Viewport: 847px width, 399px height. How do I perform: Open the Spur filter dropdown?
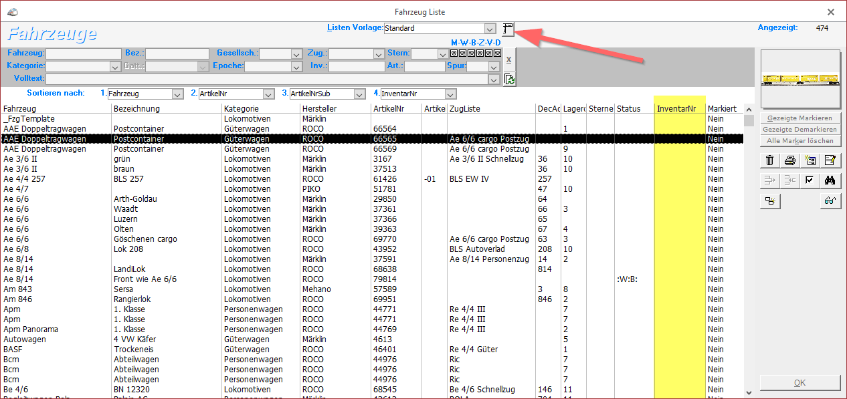[x=494, y=67]
